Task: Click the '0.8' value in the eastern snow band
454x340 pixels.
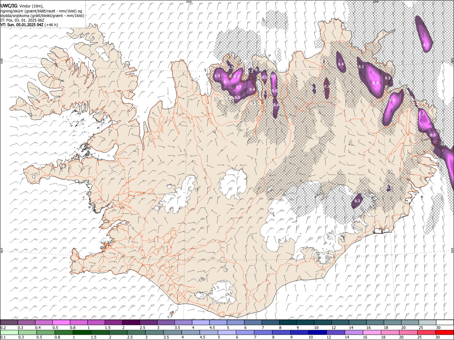Action: pyautogui.click(x=392, y=101)
